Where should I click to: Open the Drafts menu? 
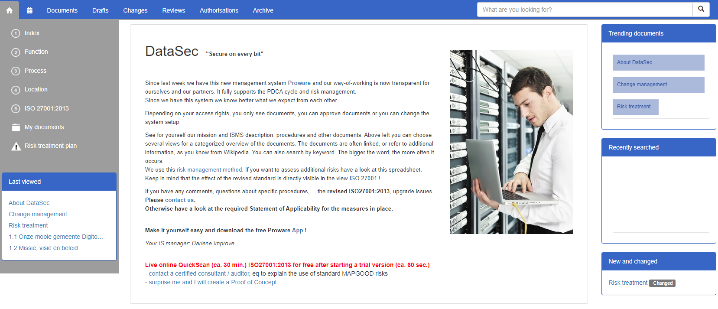[x=100, y=10]
